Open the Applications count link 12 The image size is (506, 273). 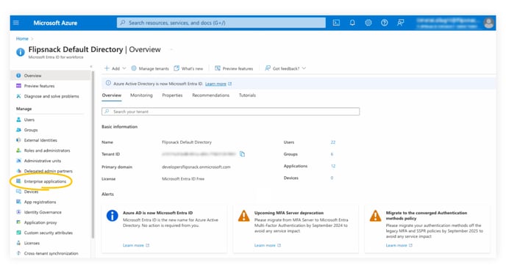333,166
